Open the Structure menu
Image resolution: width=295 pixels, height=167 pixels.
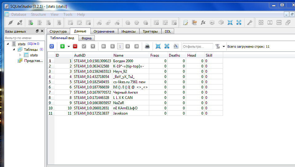(38, 14)
